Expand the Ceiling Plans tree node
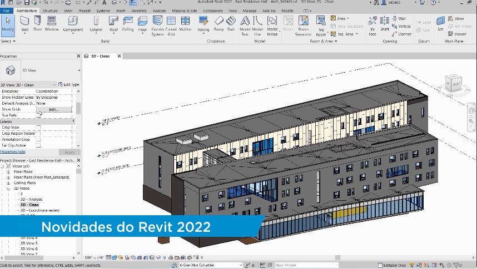477x269 pixels. [8, 183]
